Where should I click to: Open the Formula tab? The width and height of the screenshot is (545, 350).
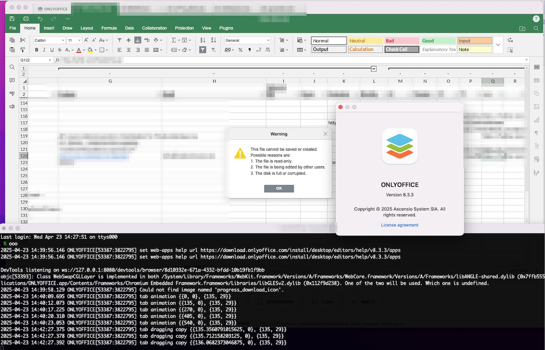(x=109, y=28)
